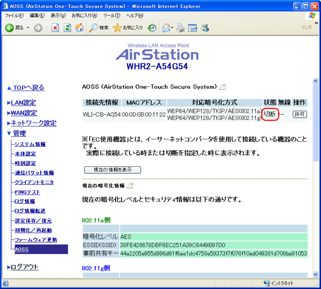Open the 表示(V) menu
Viewport: 321px width, 289px height.
pos(58,16)
